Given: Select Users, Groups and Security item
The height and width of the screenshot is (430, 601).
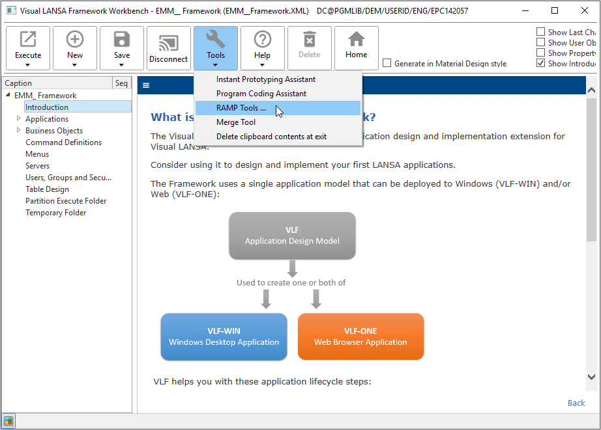Looking at the screenshot, I should (68, 178).
